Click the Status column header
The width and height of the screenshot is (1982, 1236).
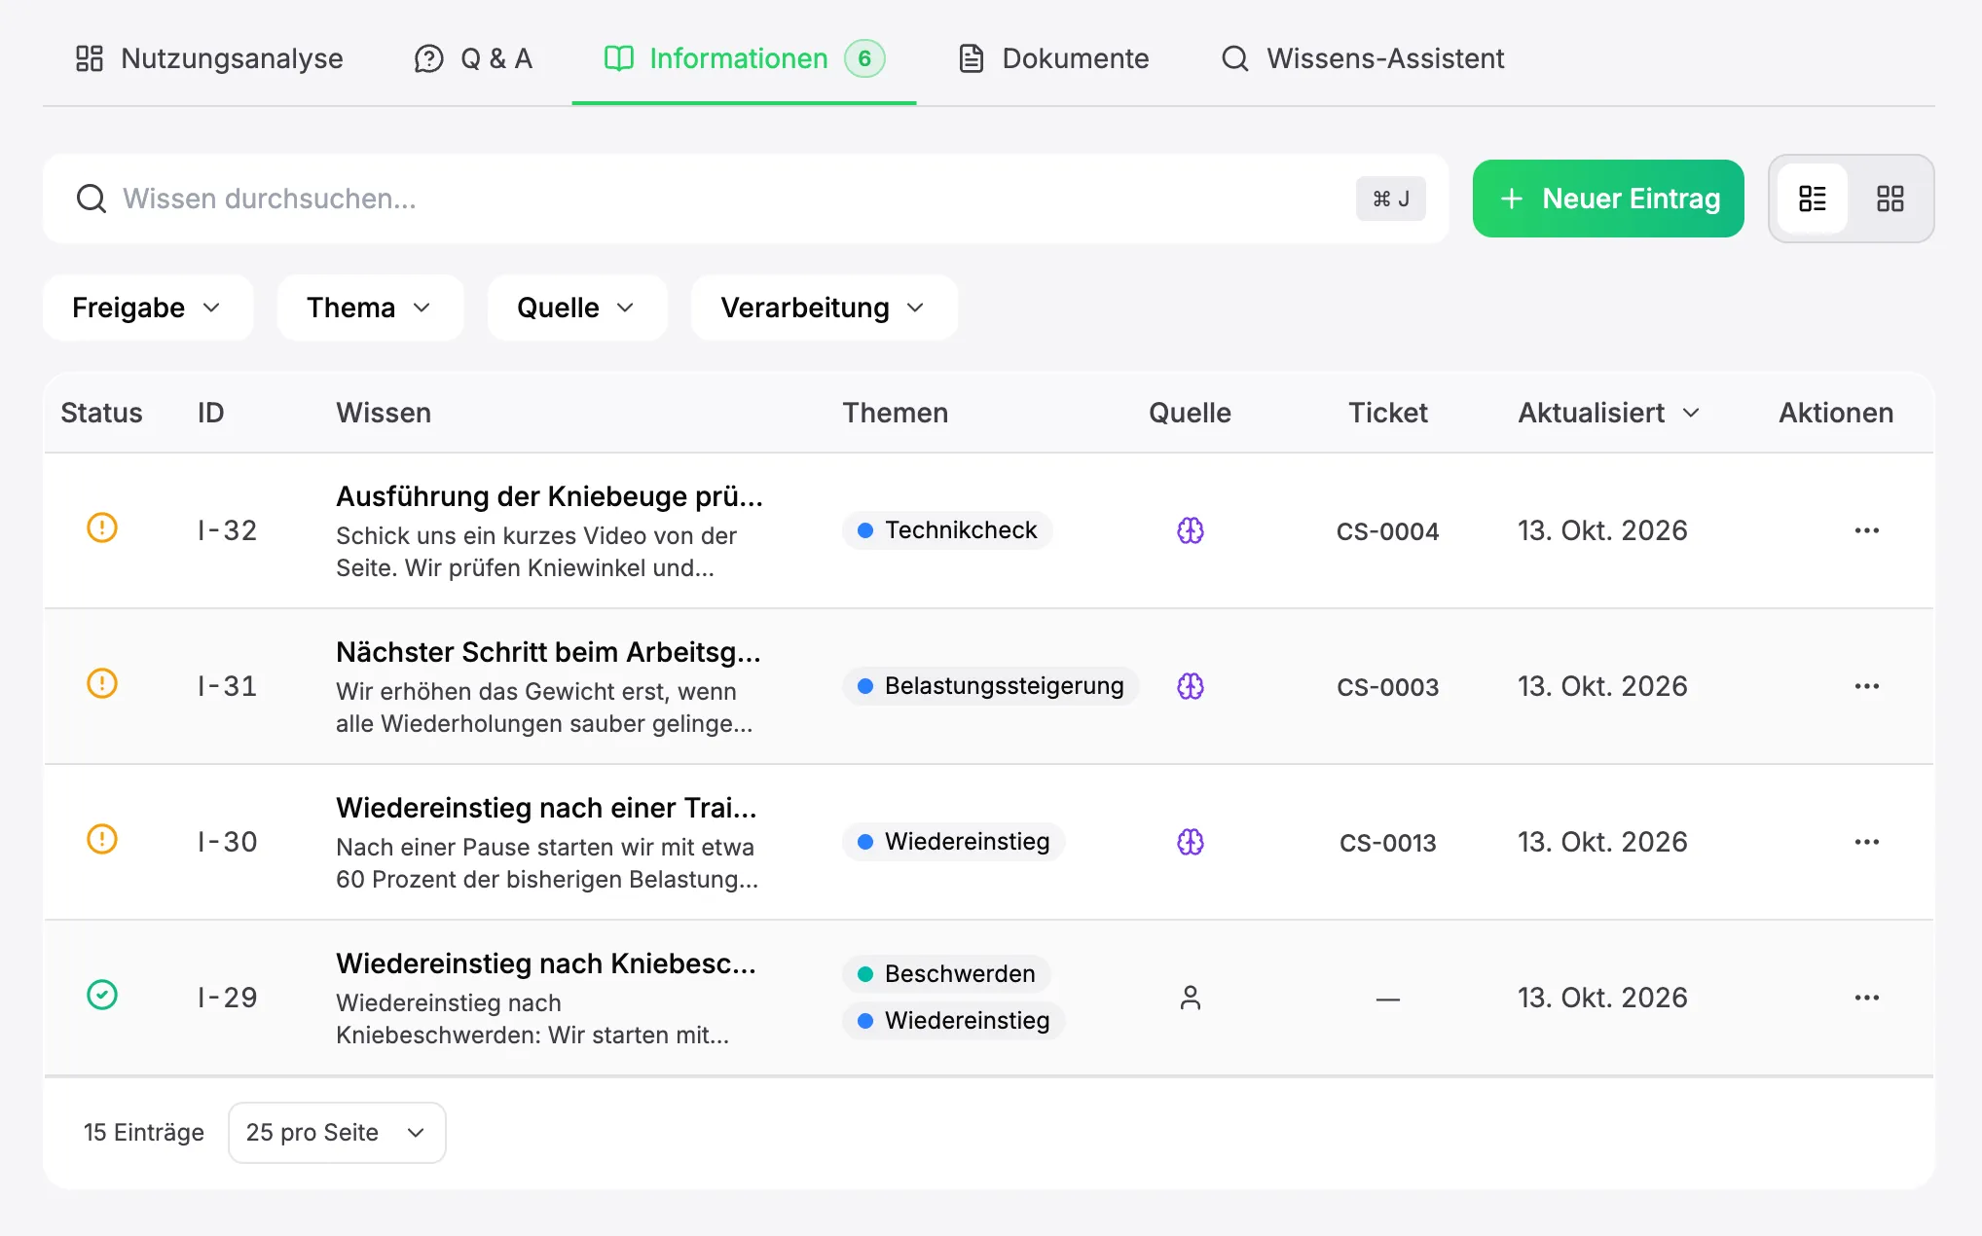pos(101,413)
